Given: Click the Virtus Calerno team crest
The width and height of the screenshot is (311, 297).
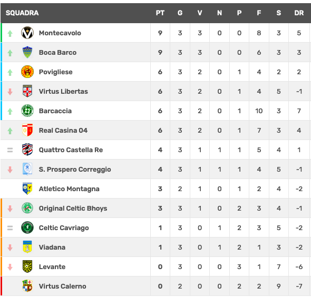Looking at the screenshot, I should [x=27, y=286].
